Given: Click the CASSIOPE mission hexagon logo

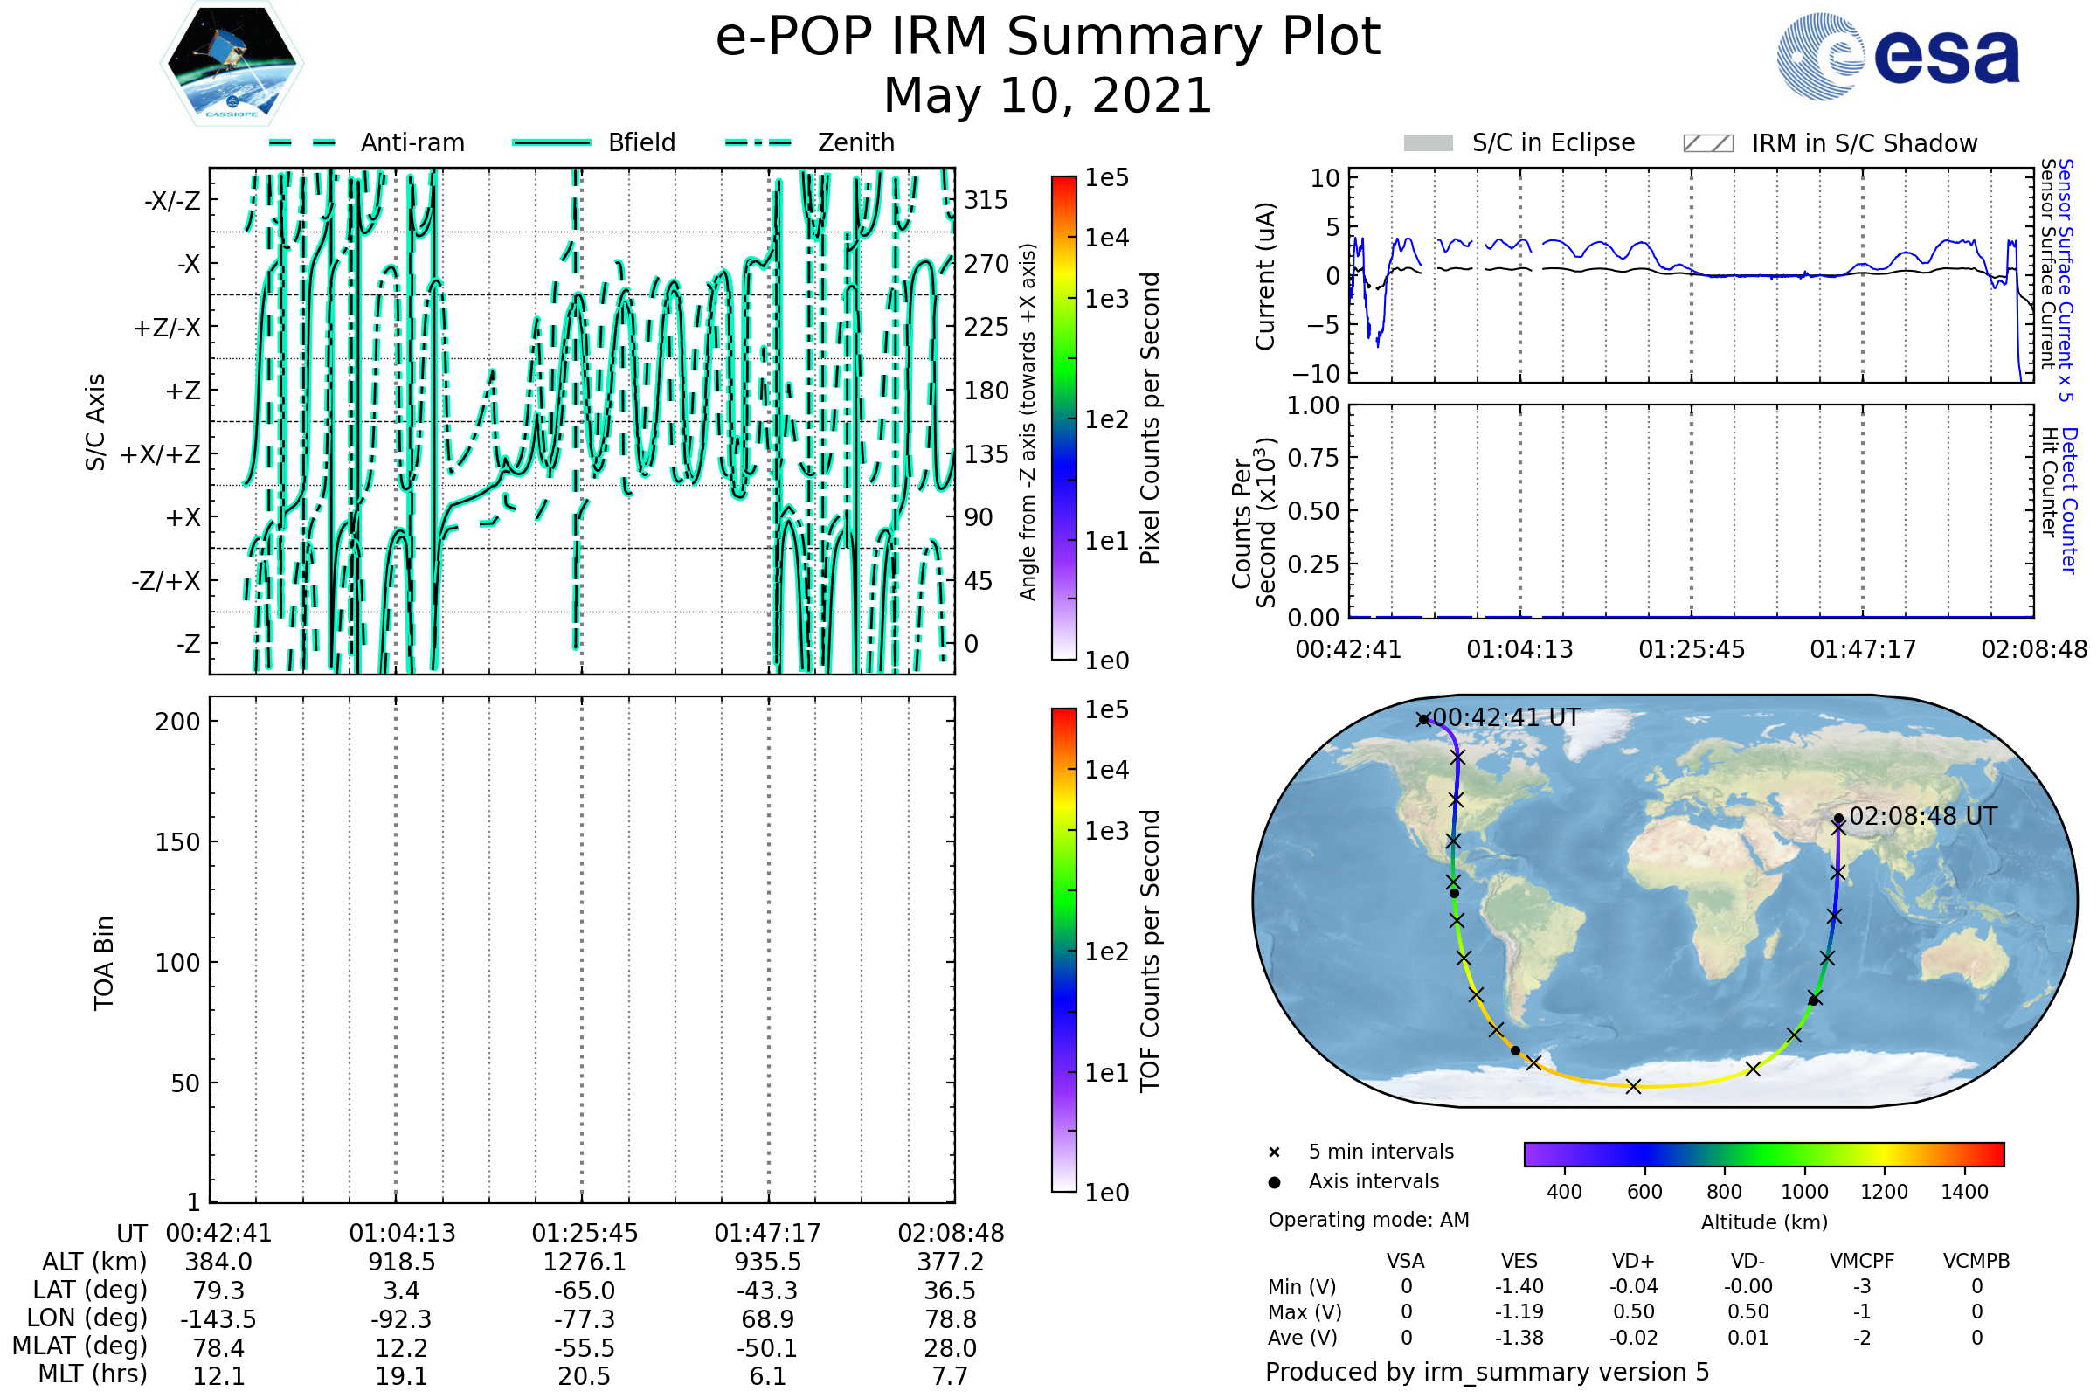Looking at the screenshot, I should click(232, 63).
